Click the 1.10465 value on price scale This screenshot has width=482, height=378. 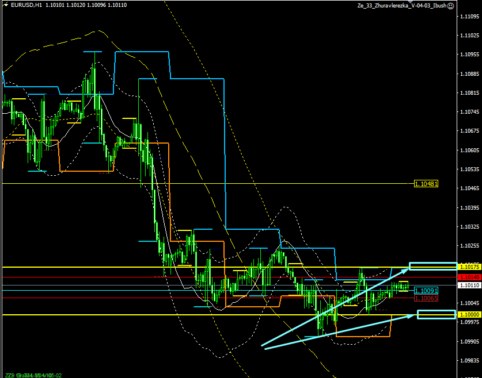click(x=469, y=188)
